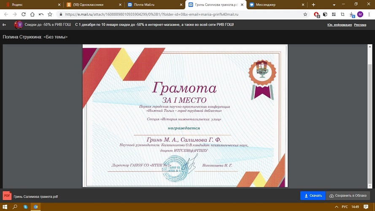Open the browser three-dot menu
Screen dimensions: 375x211
point(369,14)
